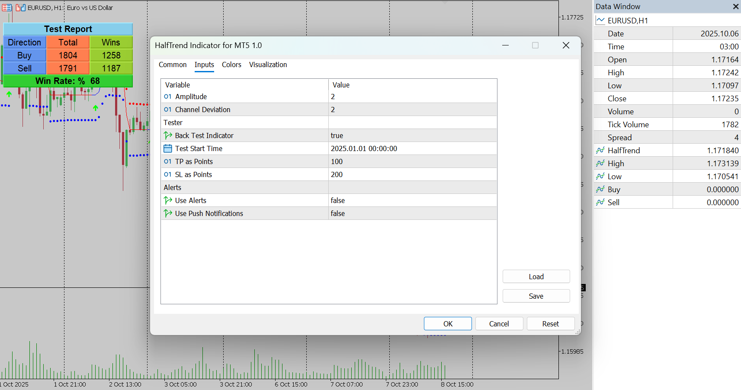Click the Low buffer indicator icon in Data Window
Image resolution: width=741 pixels, height=390 pixels.
(600, 176)
